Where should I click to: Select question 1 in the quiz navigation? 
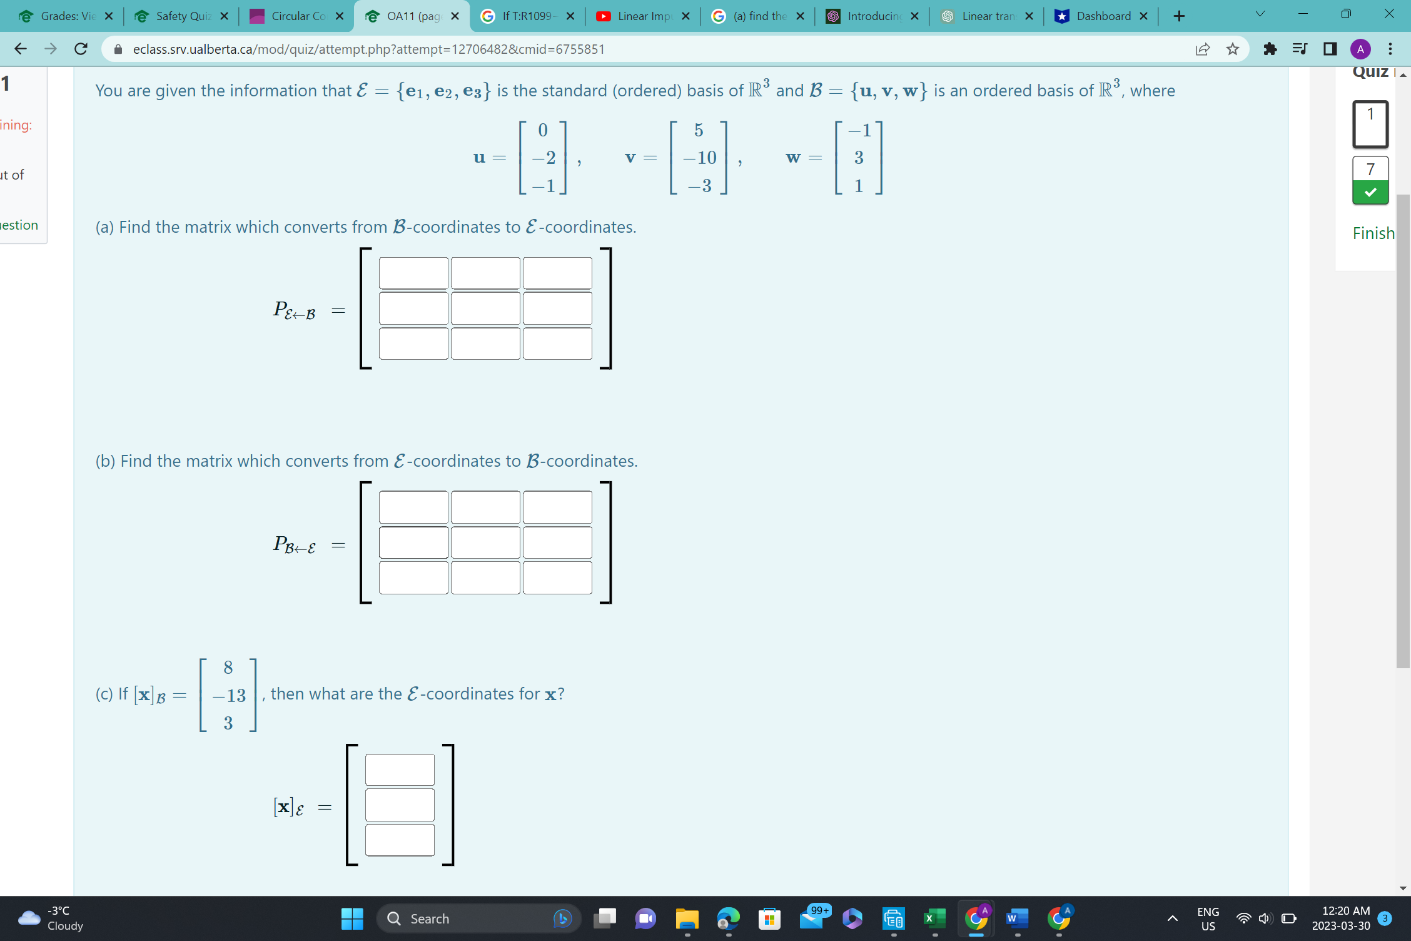(x=1370, y=123)
